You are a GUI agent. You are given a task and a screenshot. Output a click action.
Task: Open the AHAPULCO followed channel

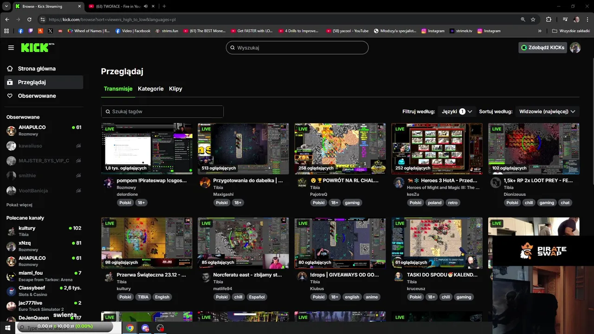click(44, 130)
